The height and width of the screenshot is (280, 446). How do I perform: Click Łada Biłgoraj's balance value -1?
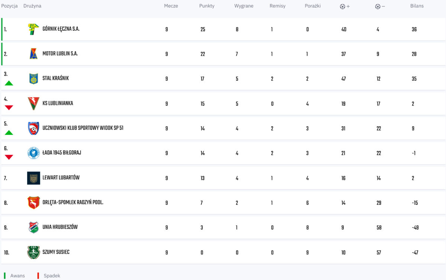[414, 153]
